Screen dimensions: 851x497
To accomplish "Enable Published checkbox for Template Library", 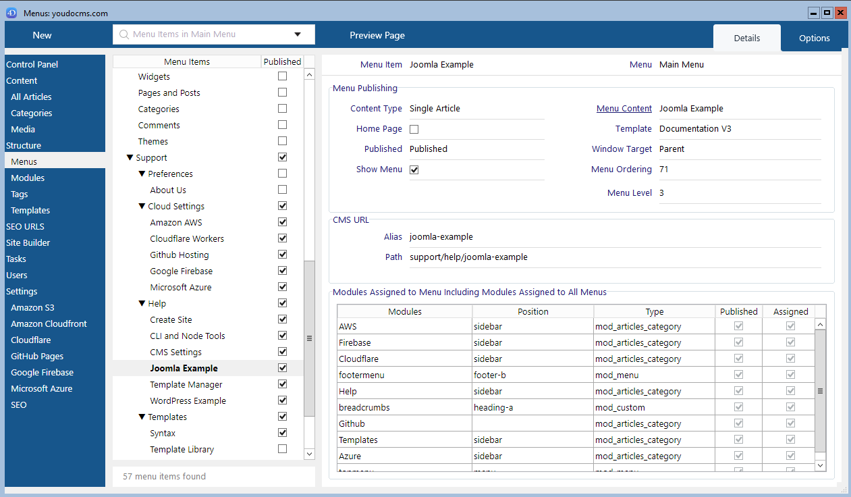I will (x=282, y=449).
